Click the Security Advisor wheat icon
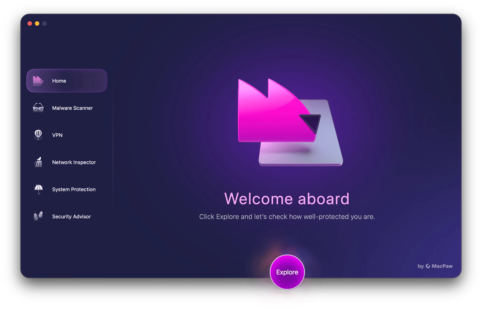This screenshot has width=482, height=319. (x=38, y=216)
